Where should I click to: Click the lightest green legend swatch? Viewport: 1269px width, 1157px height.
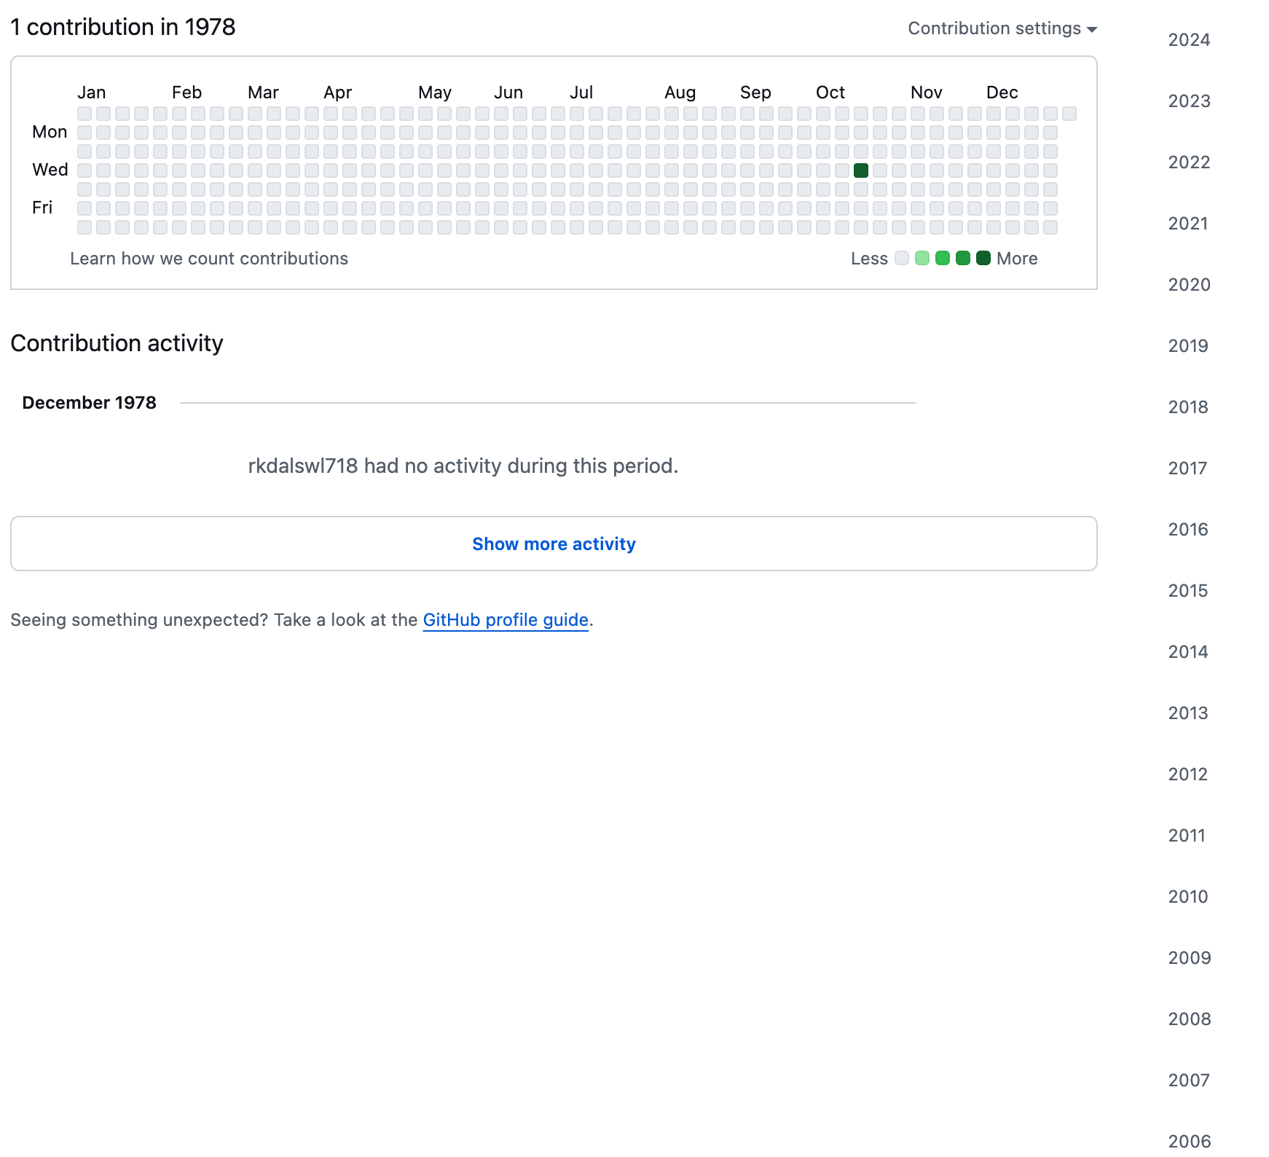tap(922, 258)
